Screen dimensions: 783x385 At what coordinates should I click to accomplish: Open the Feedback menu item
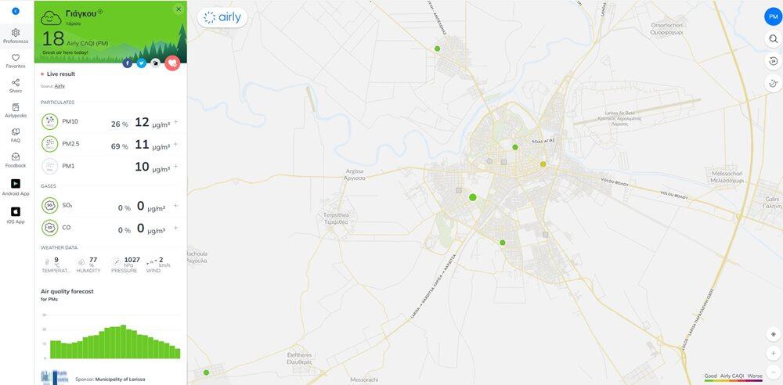16,160
